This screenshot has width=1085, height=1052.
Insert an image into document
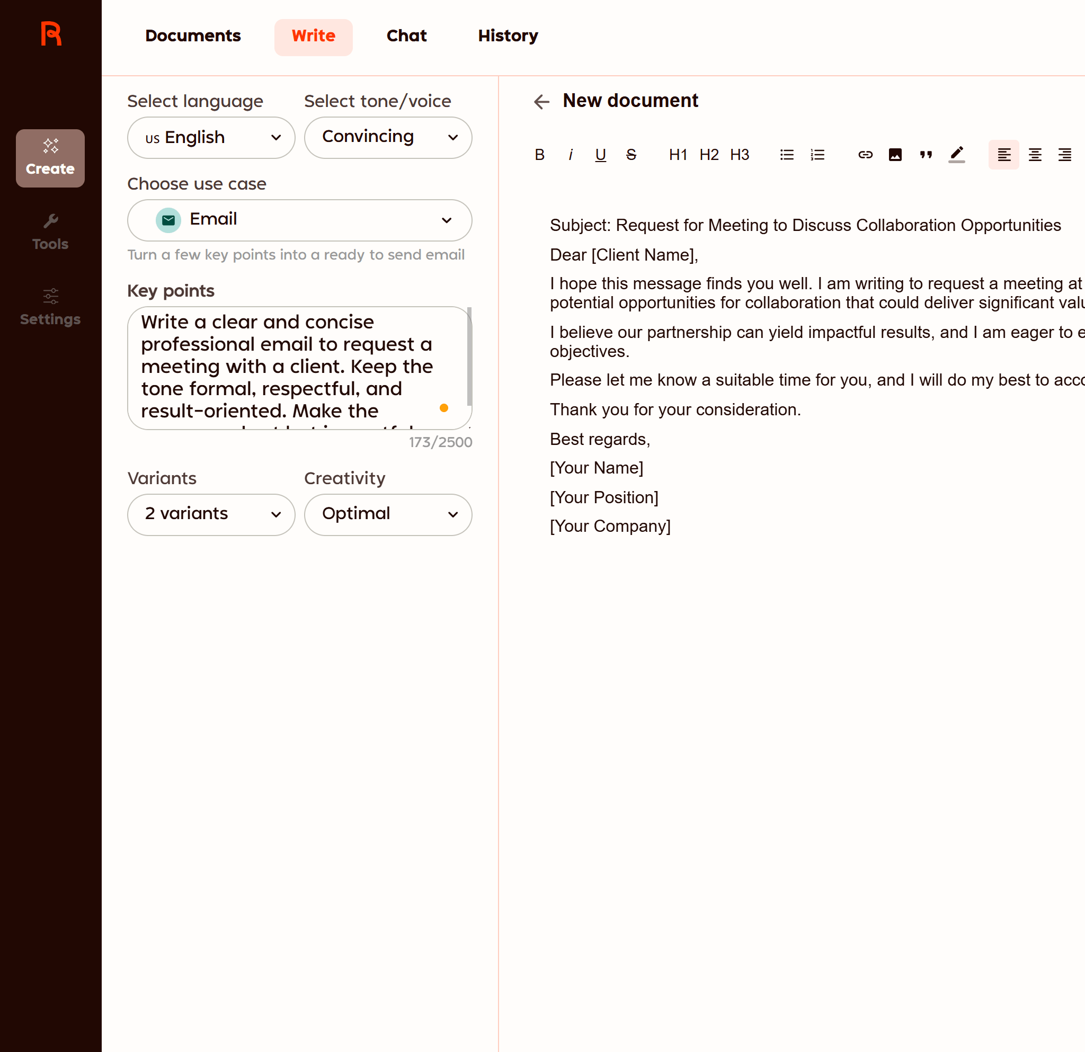click(895, 155)
